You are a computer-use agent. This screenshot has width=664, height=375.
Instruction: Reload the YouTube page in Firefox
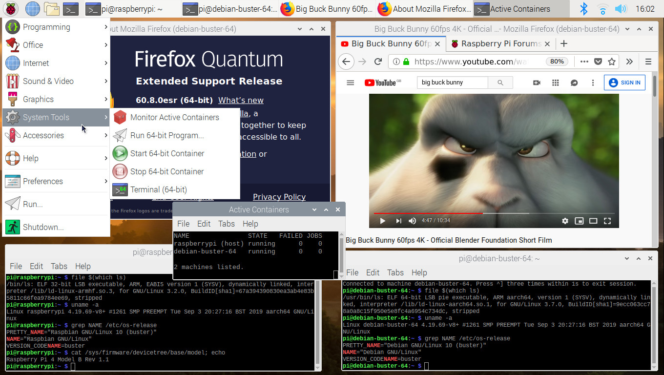pos(377,62)
